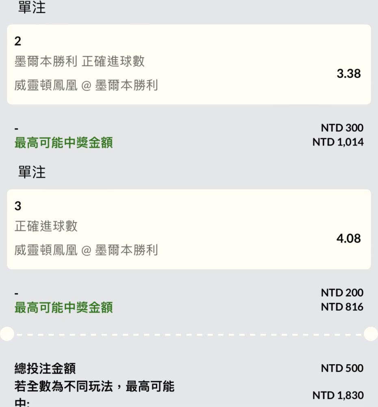Click the NTD 1,014 payout amount

(x=338, y=142)
